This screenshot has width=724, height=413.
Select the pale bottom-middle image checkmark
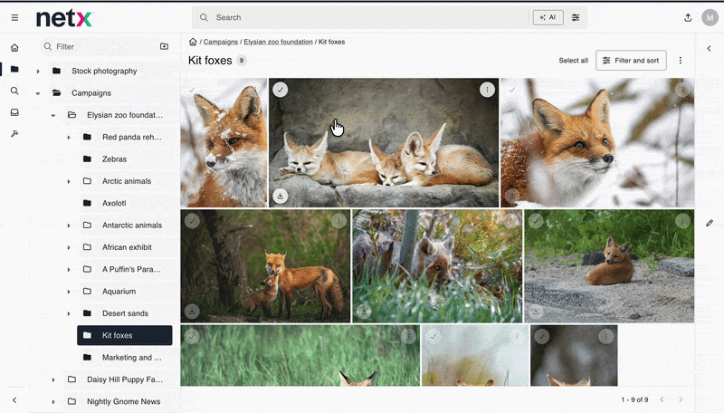click(x=433, y=336)
